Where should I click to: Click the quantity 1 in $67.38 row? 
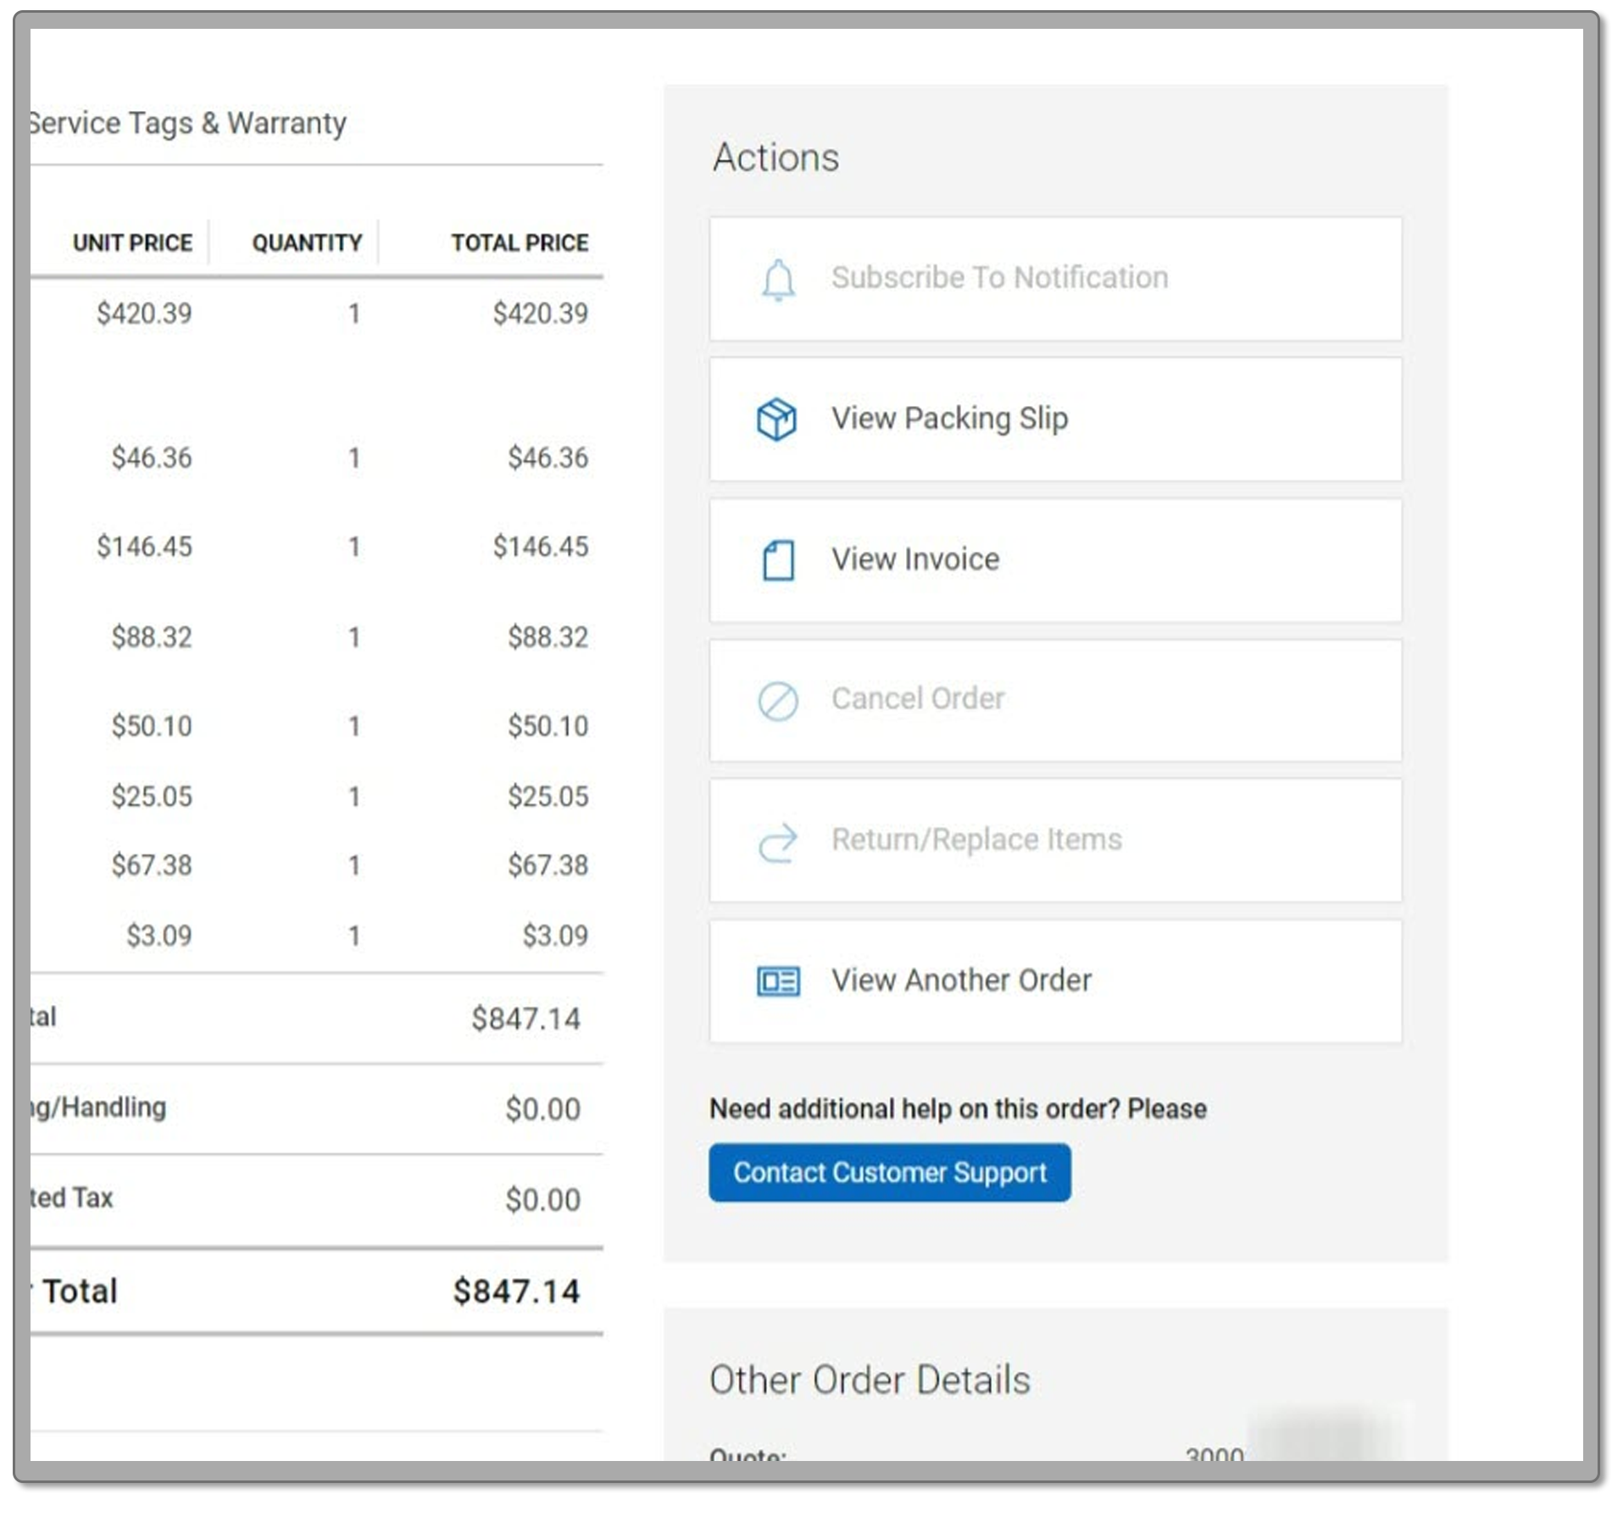coord(354,866)
